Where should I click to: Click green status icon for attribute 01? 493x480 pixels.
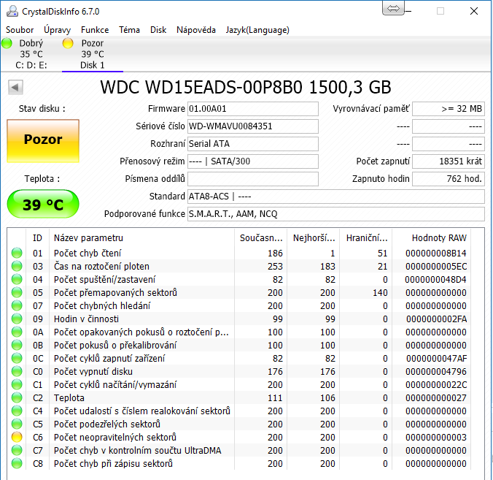pos(17,253)
